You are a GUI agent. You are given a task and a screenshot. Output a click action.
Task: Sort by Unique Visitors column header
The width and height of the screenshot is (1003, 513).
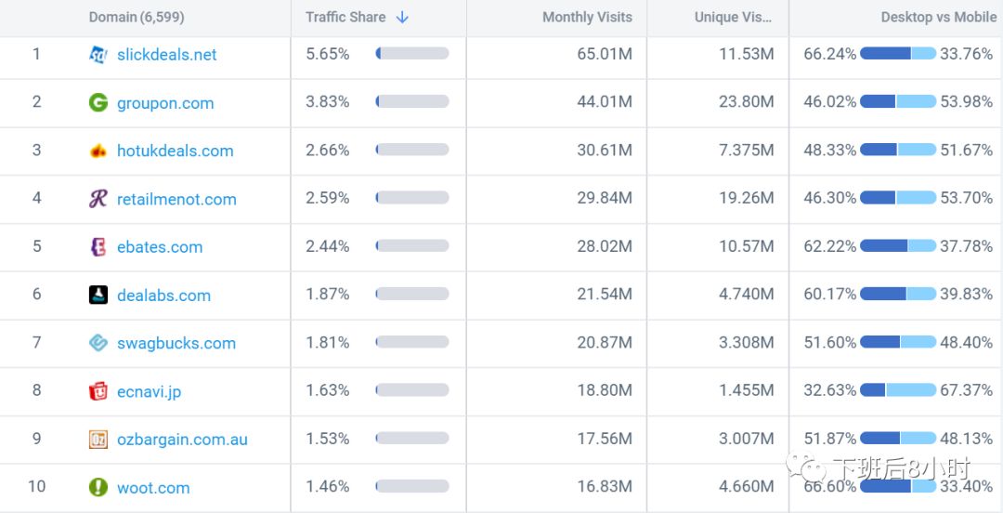[728, 17]
